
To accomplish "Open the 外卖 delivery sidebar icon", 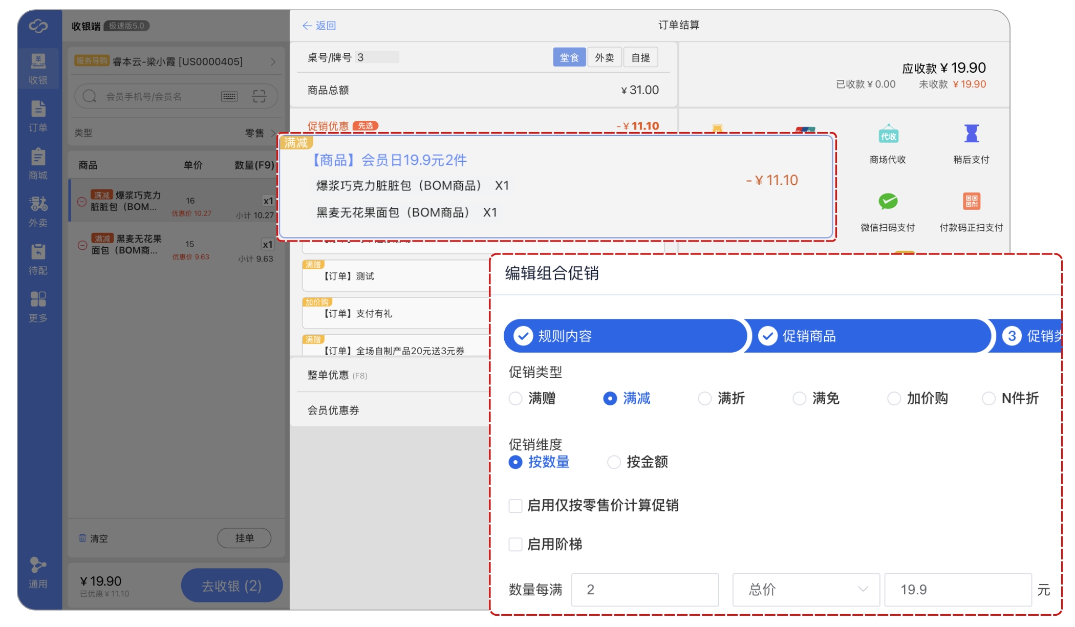I will coord(38,212).
